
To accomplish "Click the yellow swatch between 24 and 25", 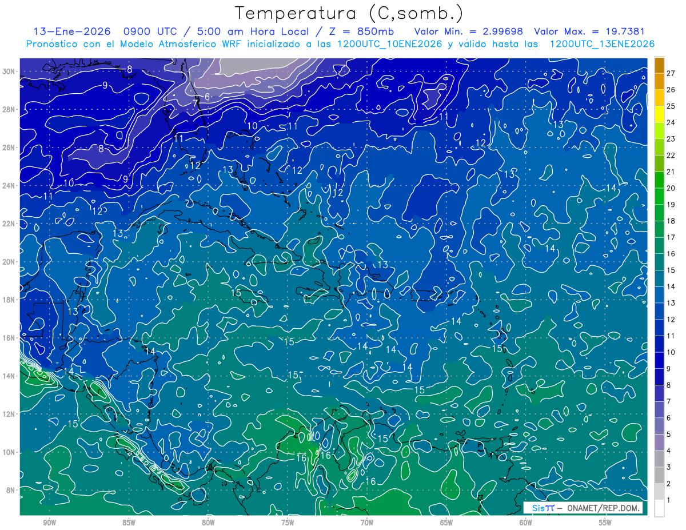I will point(659,114).
